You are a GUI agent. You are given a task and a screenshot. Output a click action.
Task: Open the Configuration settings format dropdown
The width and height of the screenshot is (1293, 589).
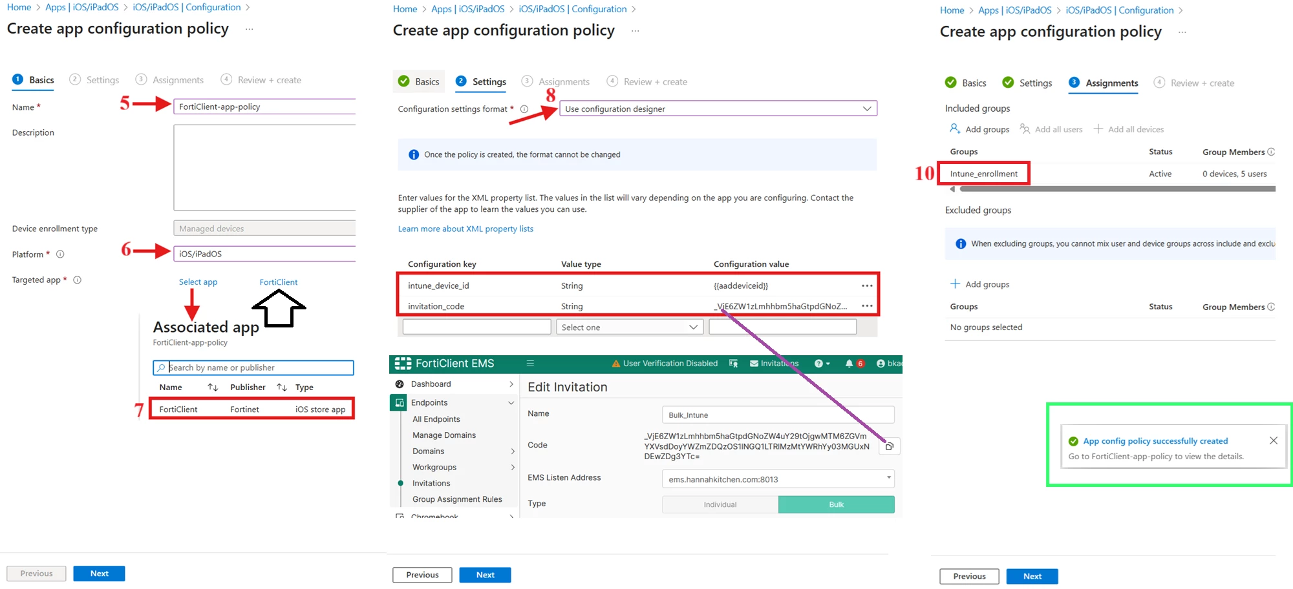click(x=718, y=108)
